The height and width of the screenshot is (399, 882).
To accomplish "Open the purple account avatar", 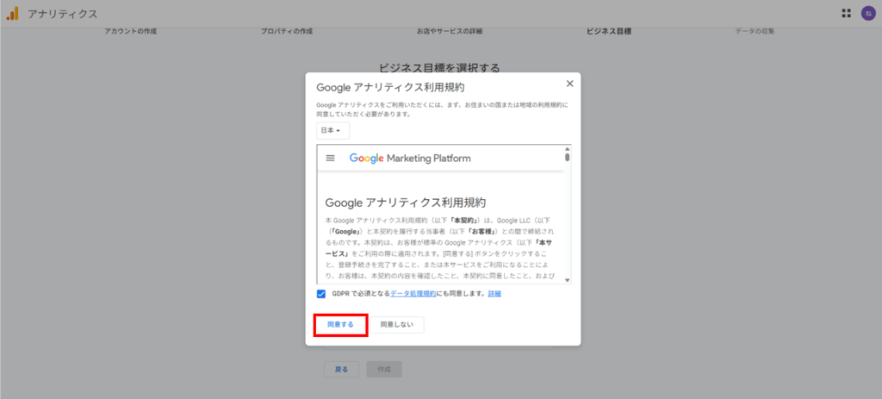I will [868, 14].
